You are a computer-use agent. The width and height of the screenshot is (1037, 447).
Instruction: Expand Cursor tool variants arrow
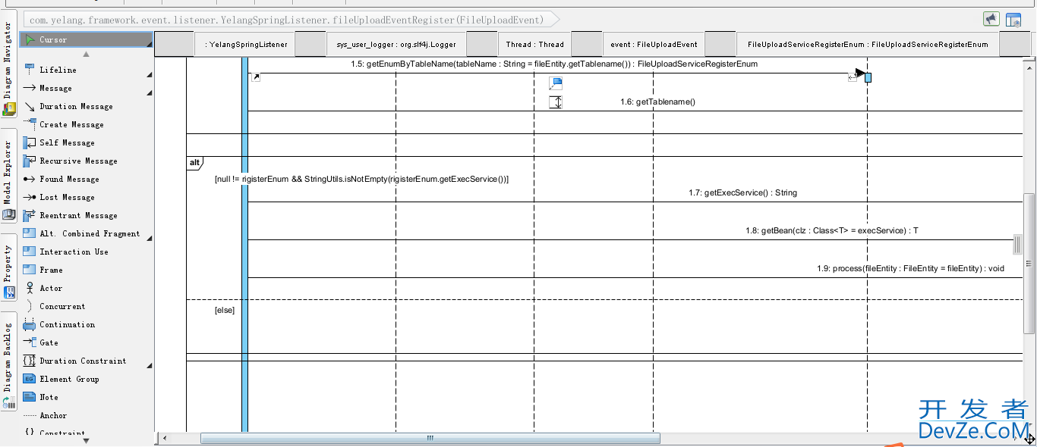pyautogui.click(x=150, y=44)
